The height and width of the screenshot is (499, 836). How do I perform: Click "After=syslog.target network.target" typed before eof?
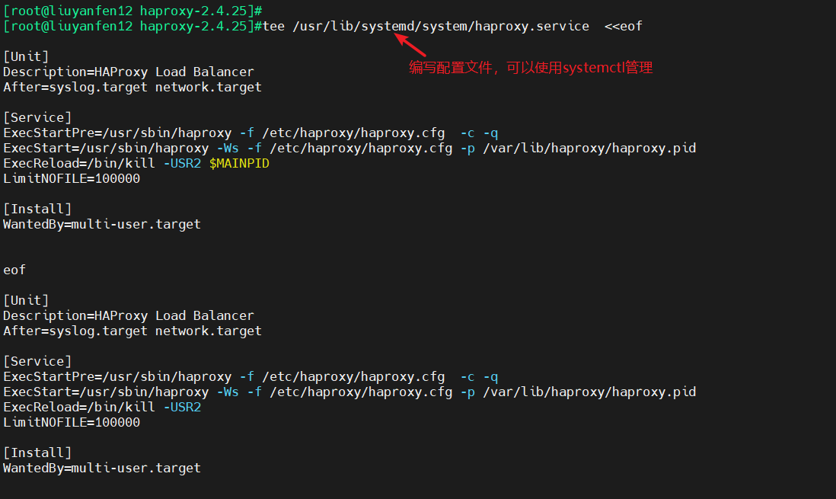[x=132, y=87]
